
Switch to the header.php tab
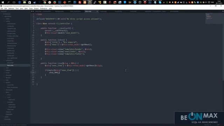[118, 12]
